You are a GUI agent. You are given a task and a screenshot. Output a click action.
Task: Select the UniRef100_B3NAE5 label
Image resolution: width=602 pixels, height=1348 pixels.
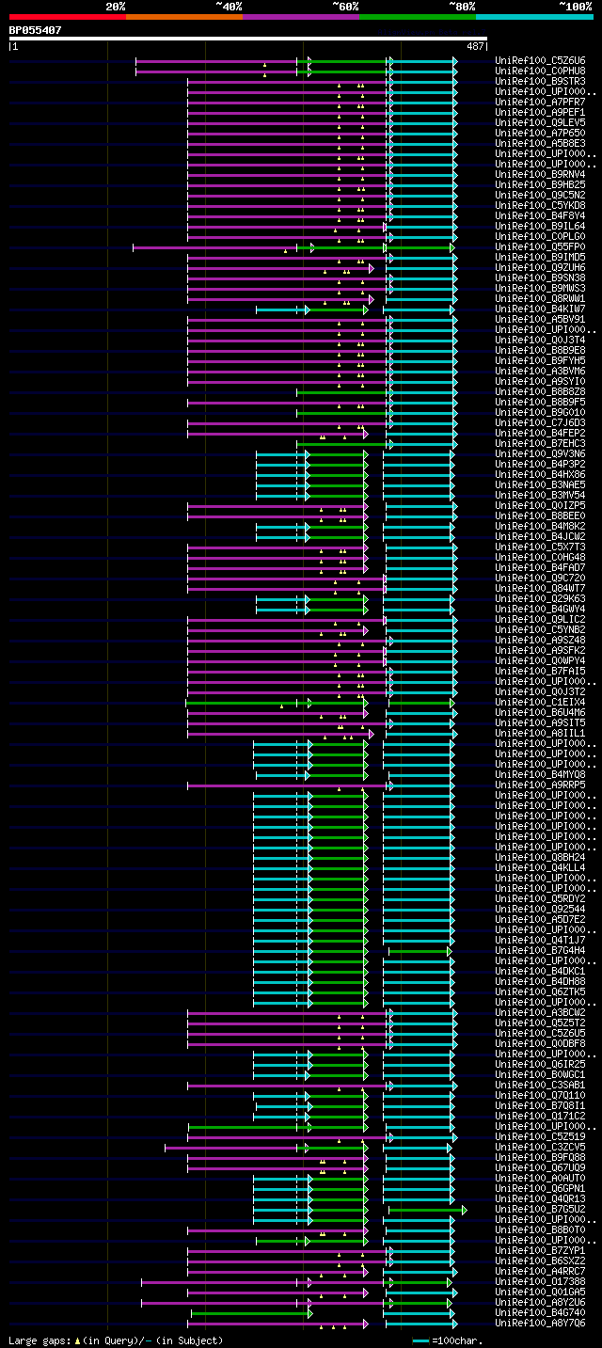pos(540,485)
